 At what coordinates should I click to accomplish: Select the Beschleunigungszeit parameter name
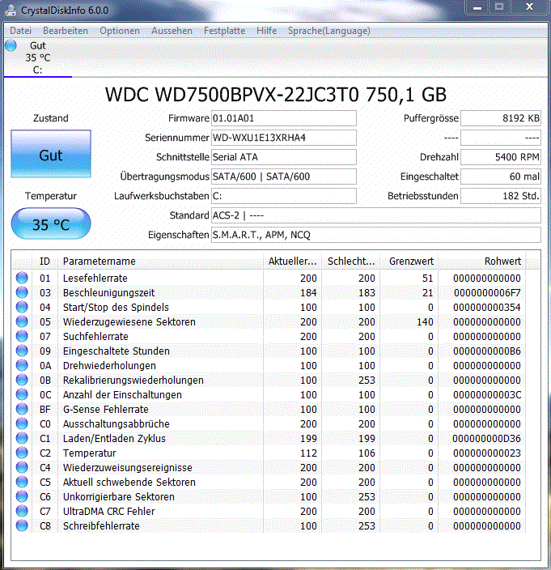tap(108, 292)
